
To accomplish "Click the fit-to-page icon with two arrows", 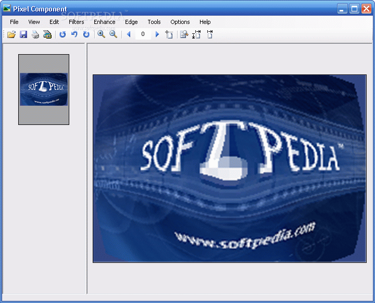I will tap(196, 34).
